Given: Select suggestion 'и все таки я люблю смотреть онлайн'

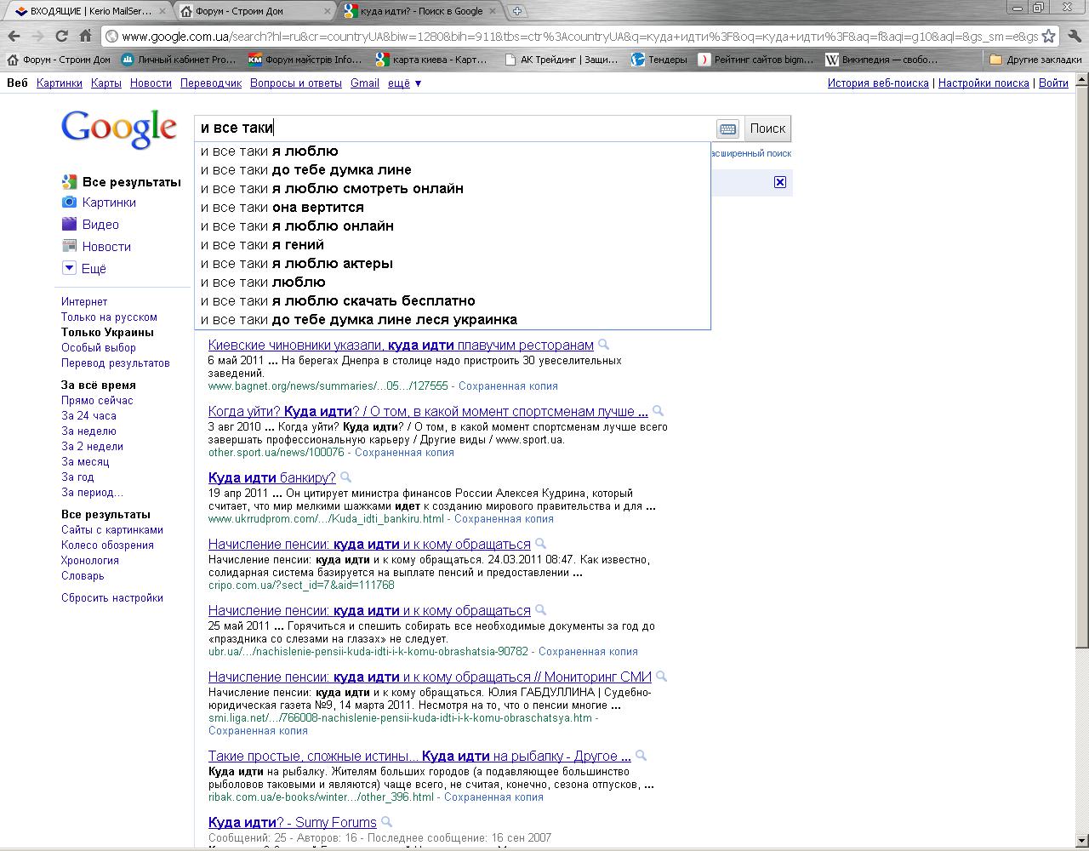Looking at the screenshot, I should (452, 189).
